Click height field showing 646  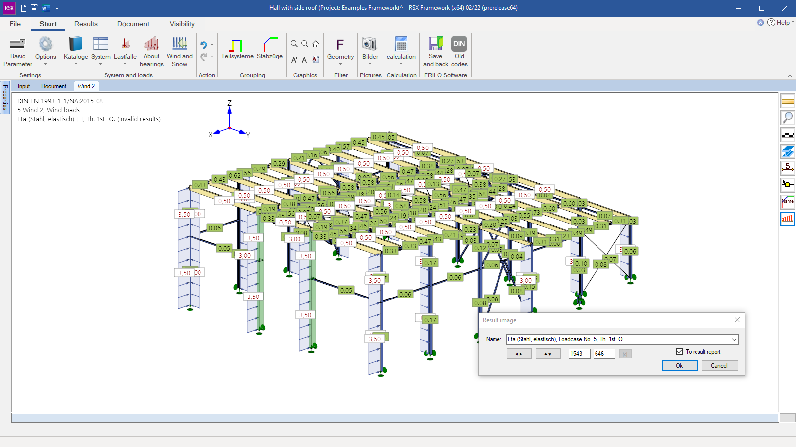point(604,354)
